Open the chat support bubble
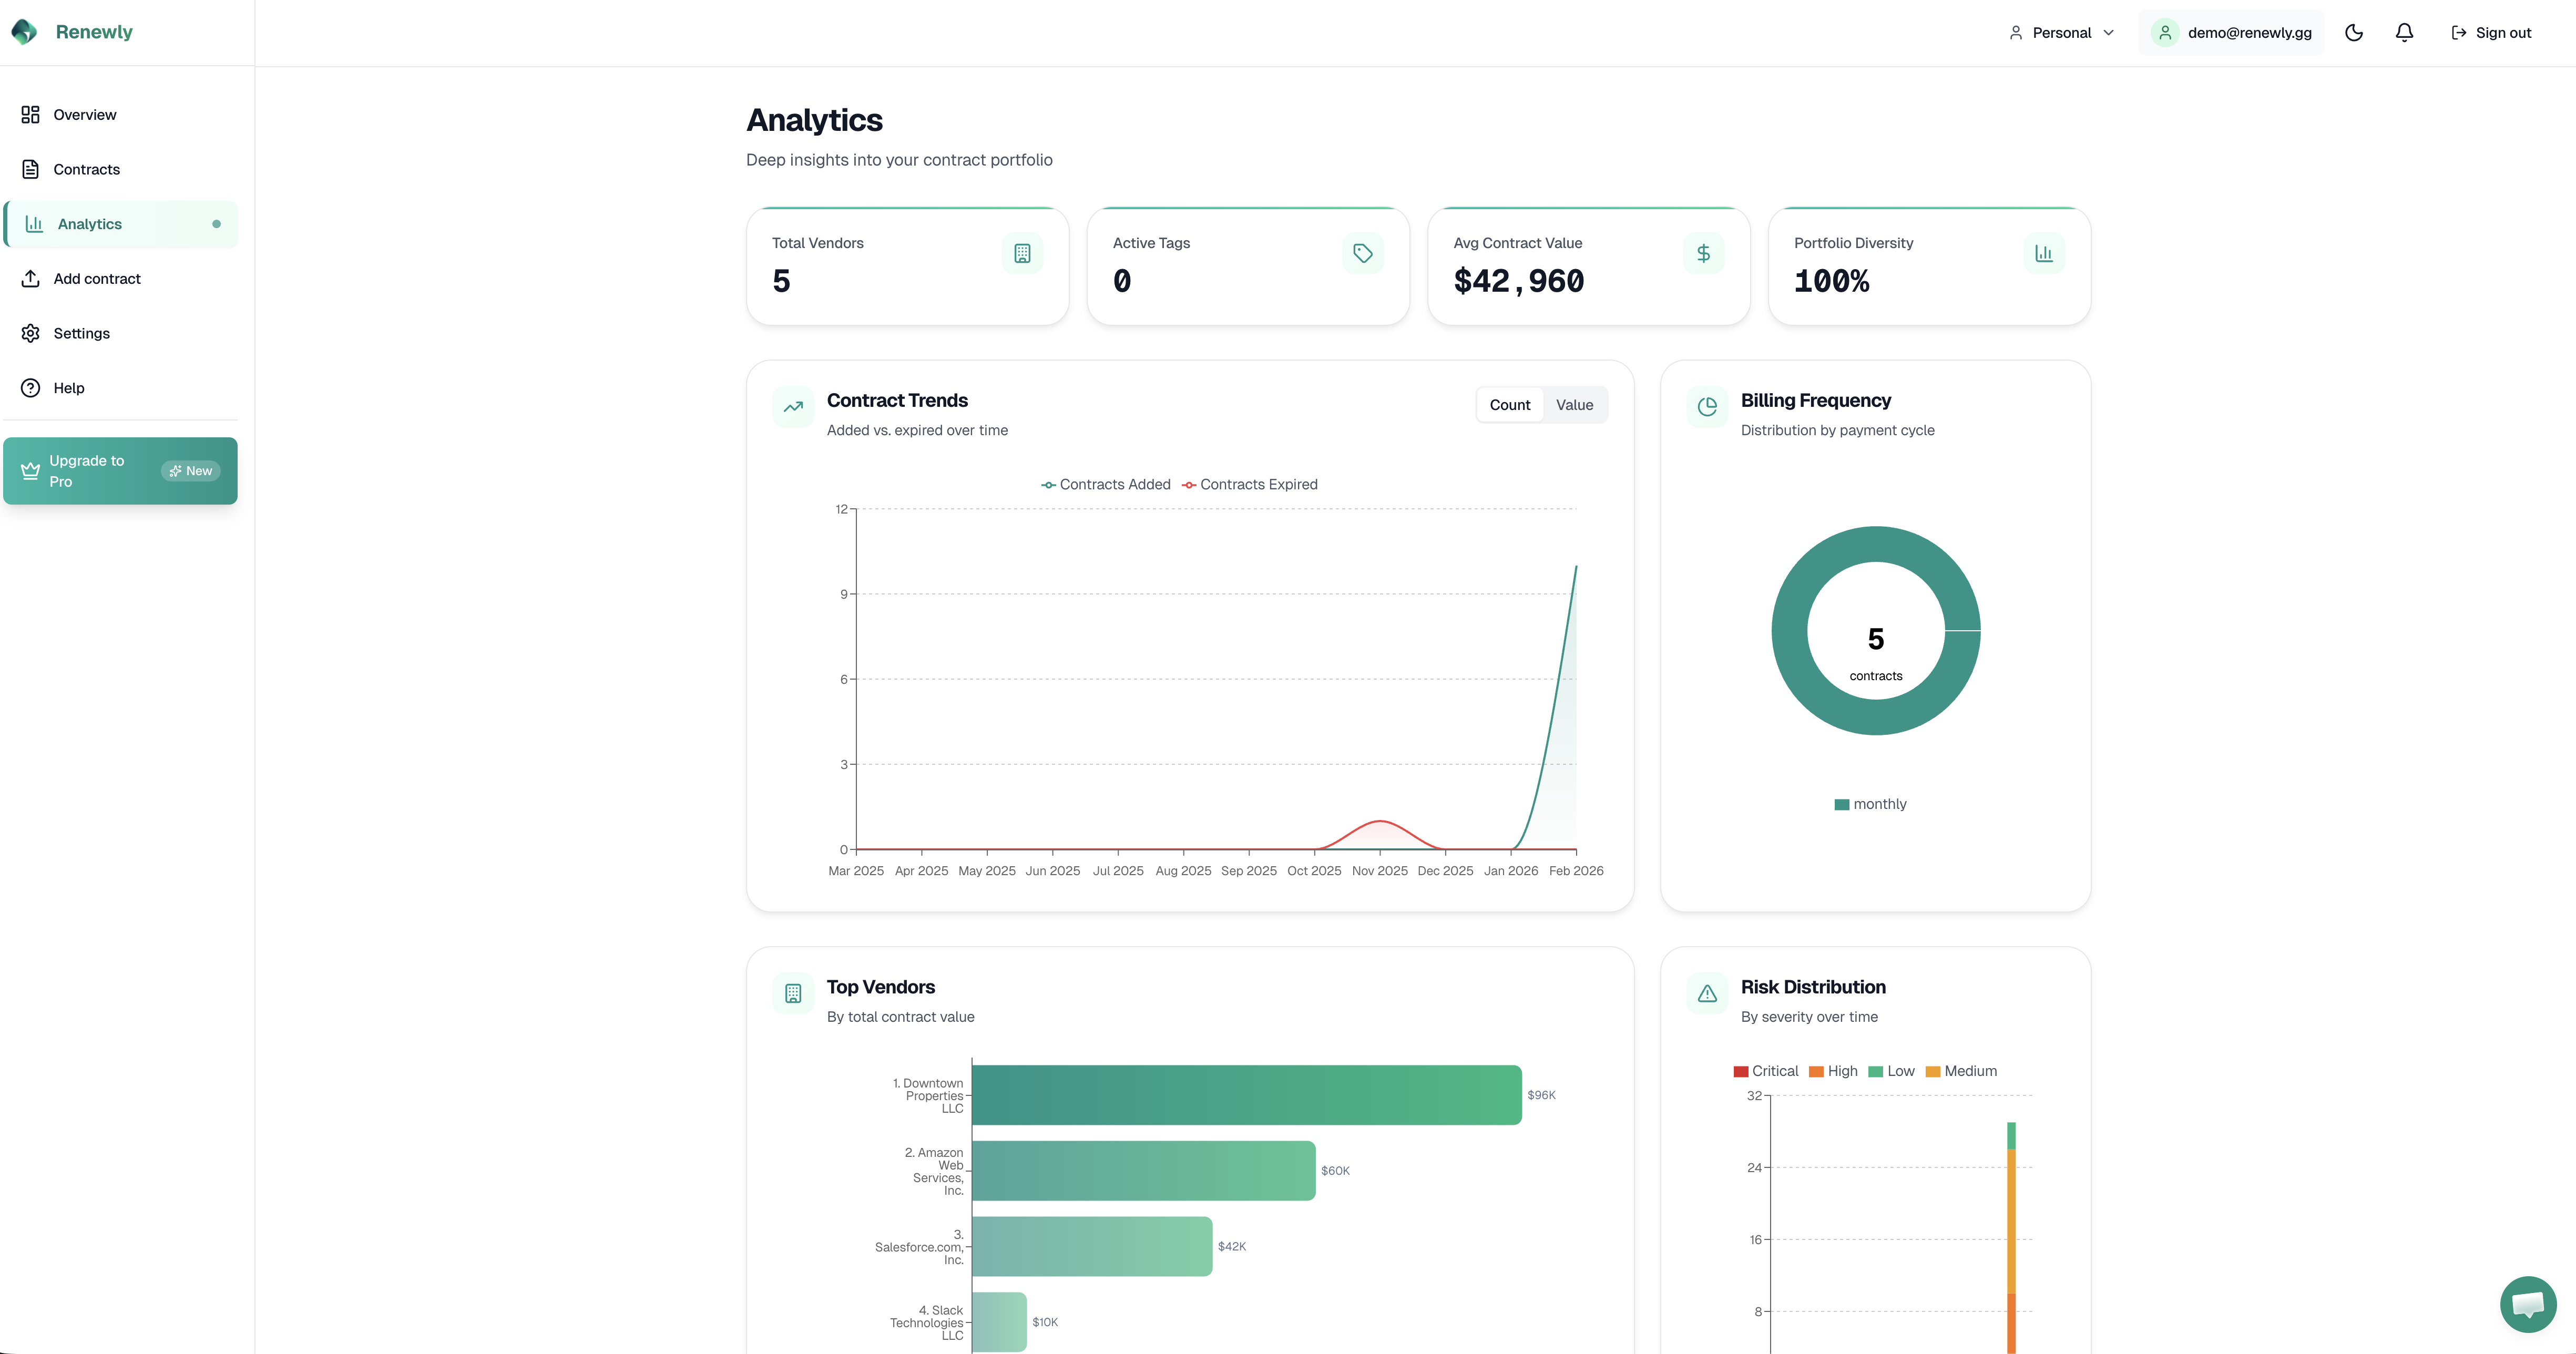The height and width of the screenshot is (1354, 2576). pyautogui.click(x=2528, y=1303)
